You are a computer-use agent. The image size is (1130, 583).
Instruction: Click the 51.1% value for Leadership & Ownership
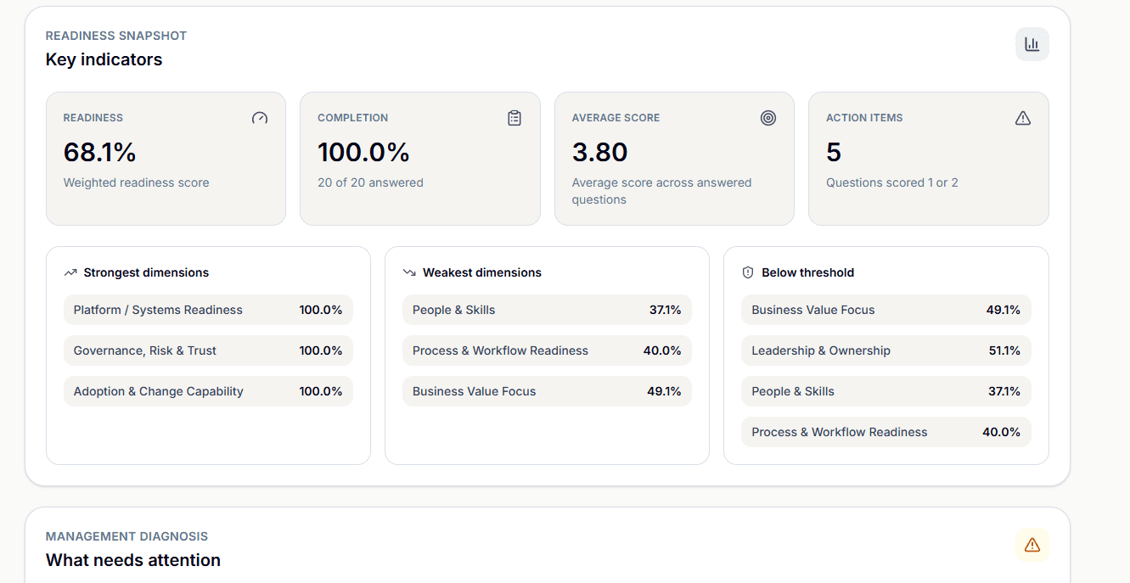(x=1004, y=350)
